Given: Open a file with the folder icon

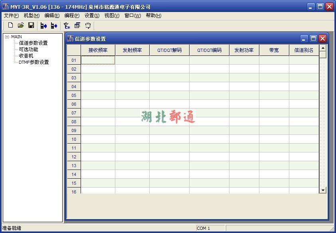Looking at the screenshot, I should (x=21, y=26).
